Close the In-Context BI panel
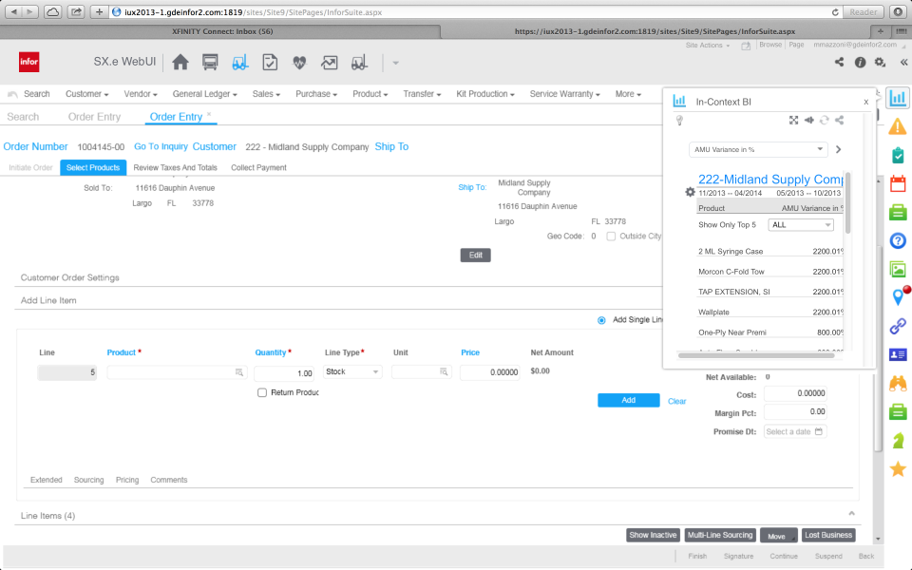This screenshot has height=570, width=912. (x=866, y=102)
